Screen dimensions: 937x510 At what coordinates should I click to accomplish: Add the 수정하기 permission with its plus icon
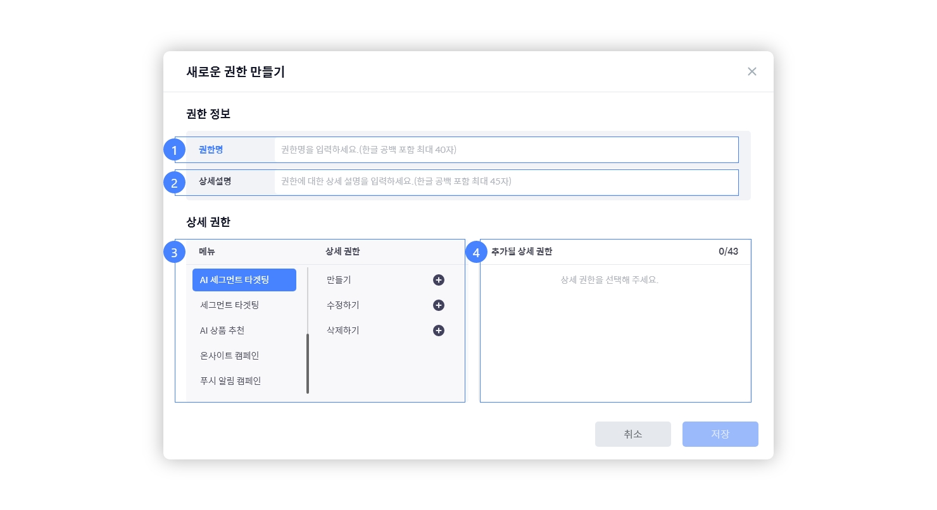tap(438, 305)
